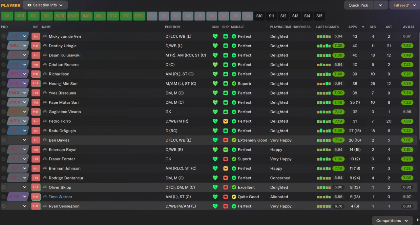
Task: Click Brennan Johnson's yellow sharpness icon
Action: 225,168
